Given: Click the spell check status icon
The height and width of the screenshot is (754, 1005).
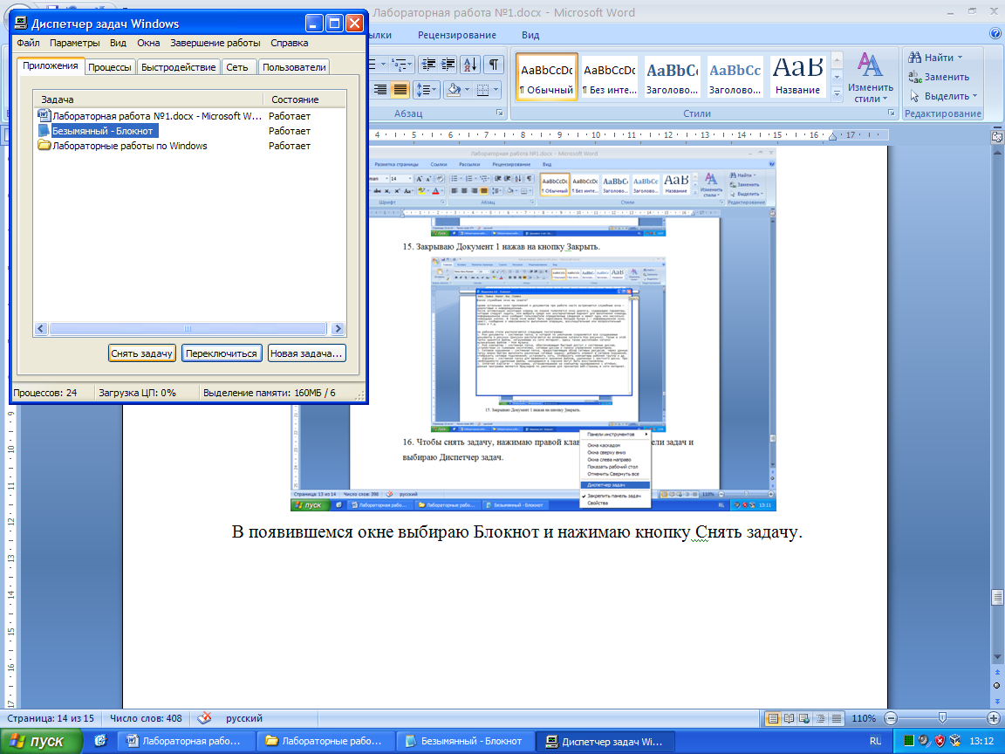Looking at the screenshot, I should 204,718.
